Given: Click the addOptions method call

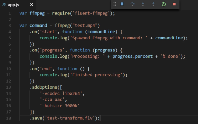Looking at the screenshot, I should (44, 87).
